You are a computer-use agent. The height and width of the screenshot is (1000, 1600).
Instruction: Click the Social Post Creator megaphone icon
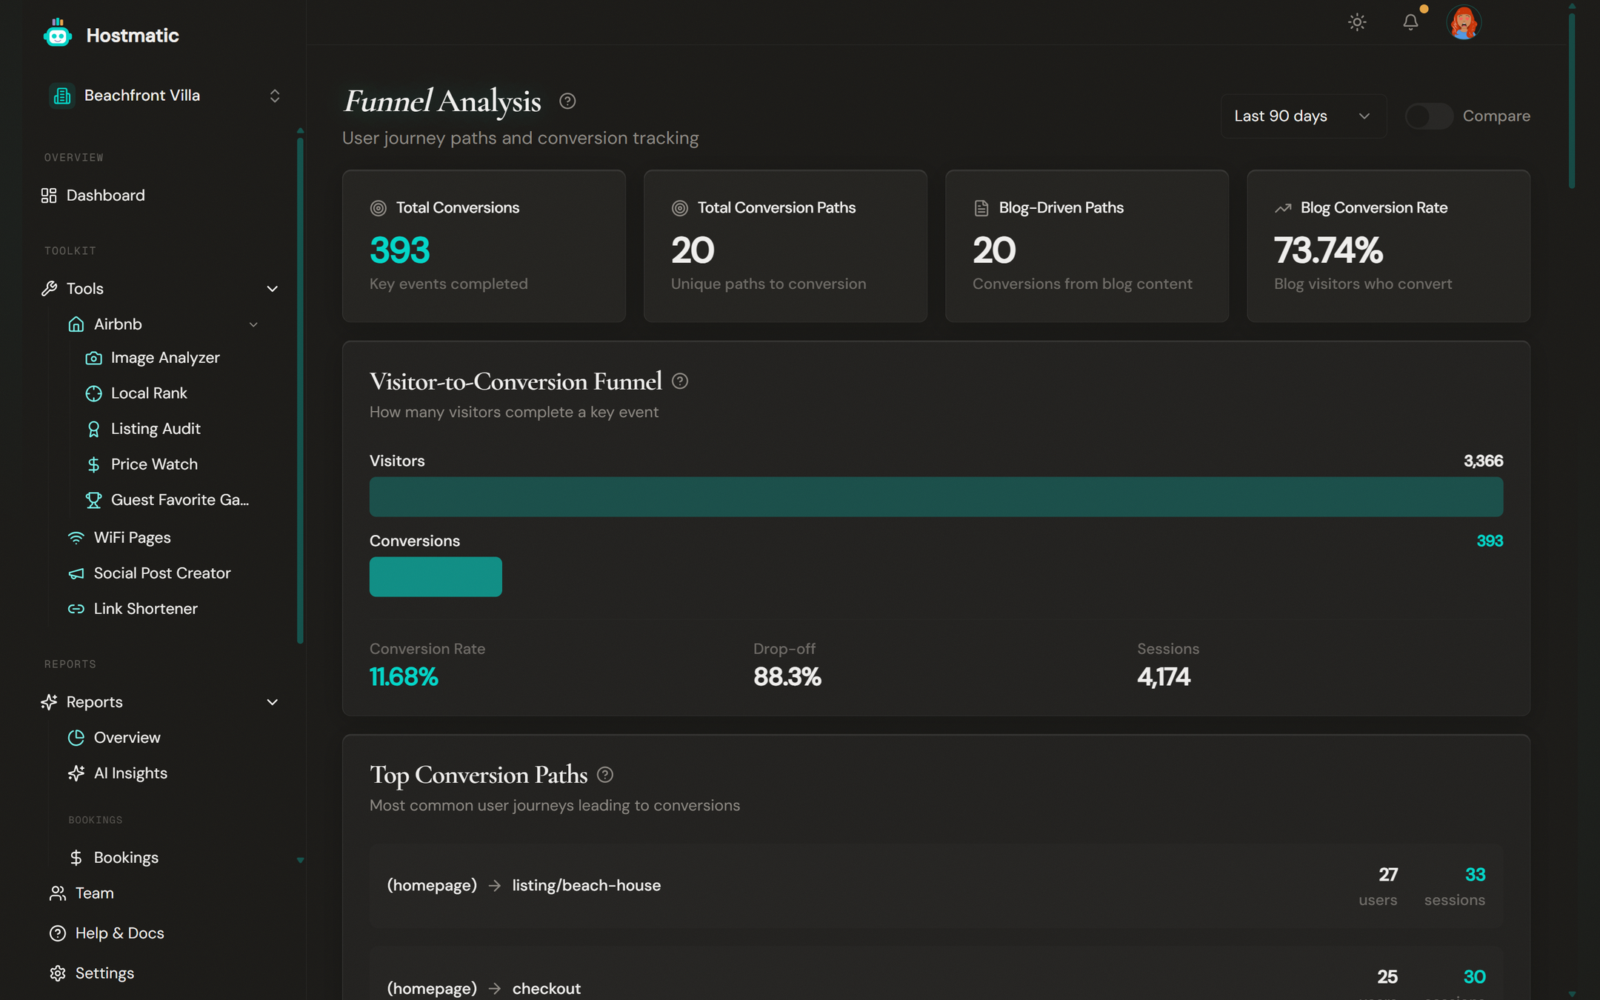[76, 573]
